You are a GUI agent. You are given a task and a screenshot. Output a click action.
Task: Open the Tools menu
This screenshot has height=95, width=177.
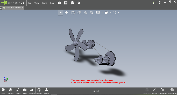[45, 3]
